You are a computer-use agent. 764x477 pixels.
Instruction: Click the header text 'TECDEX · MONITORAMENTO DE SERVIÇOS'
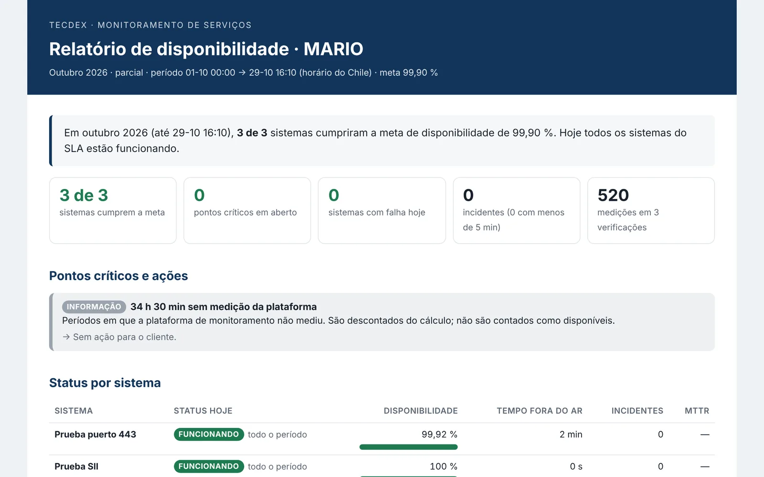(150, 25)
